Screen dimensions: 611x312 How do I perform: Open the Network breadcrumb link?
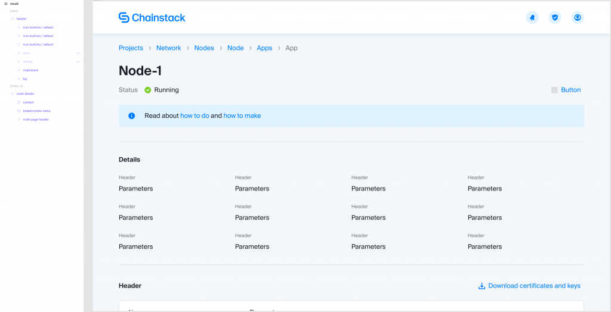pos(169,48)
